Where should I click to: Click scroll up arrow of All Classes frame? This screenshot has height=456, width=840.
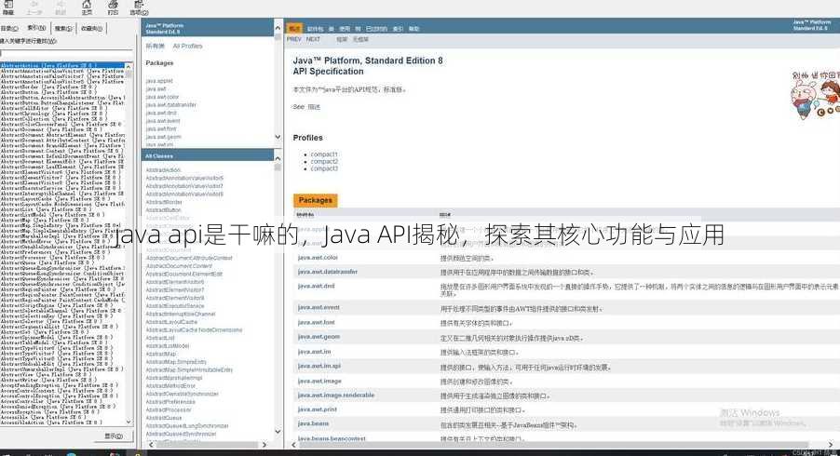278,158
